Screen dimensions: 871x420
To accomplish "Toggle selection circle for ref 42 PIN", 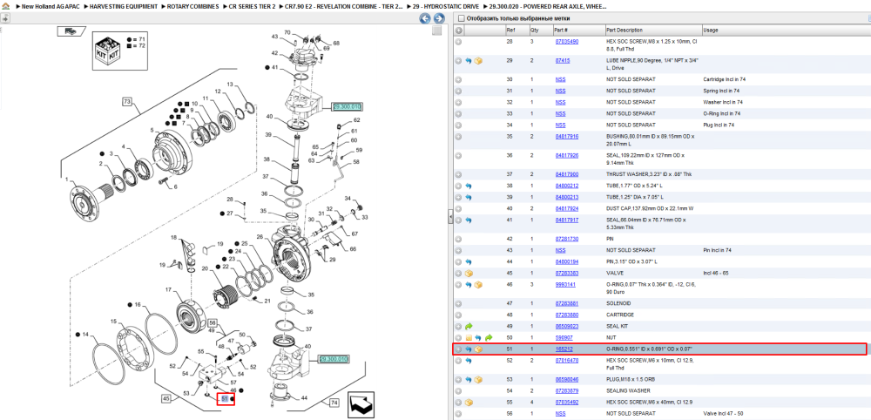I will coord(458,239).
